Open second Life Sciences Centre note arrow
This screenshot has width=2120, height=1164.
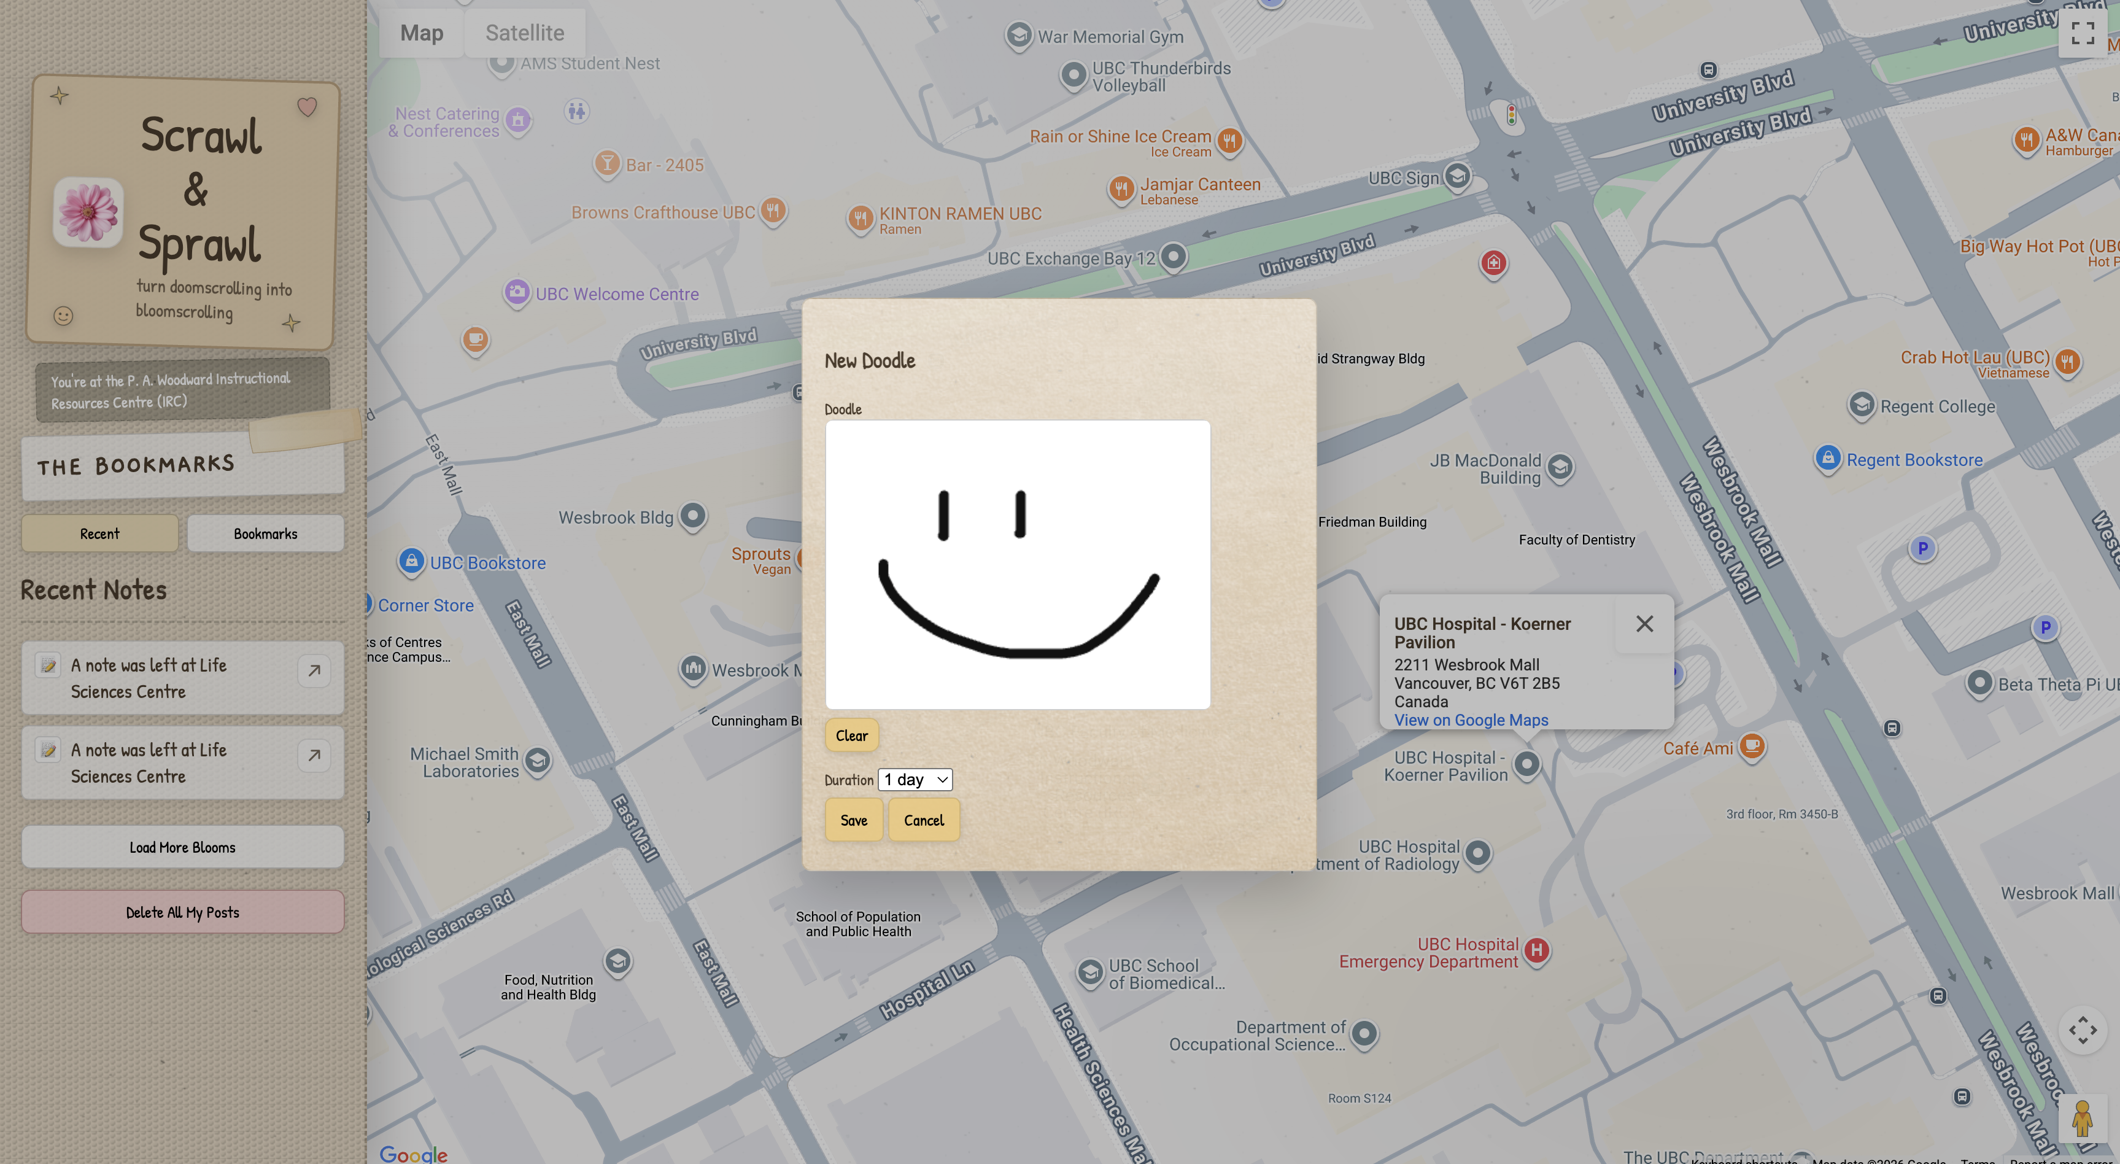click(x=314, y=756)
